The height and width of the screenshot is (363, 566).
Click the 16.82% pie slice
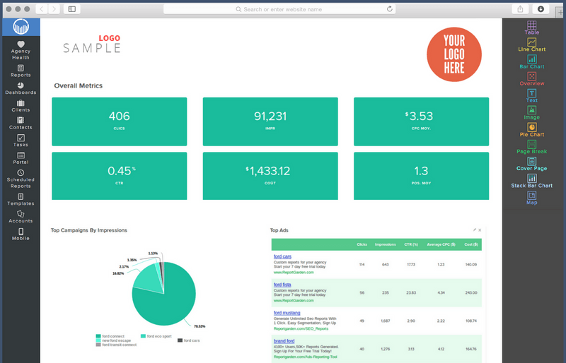pos(149,281)
